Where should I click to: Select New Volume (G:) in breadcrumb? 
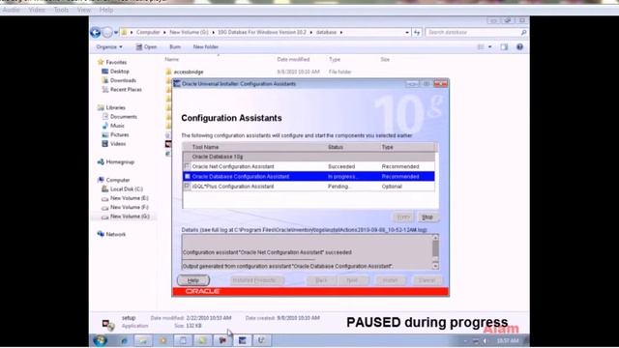coord(190,32)
